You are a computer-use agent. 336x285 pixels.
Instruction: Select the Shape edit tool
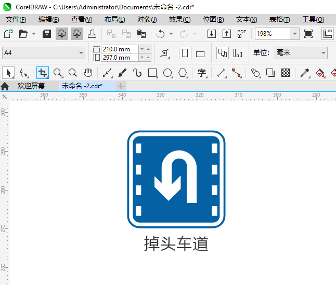click(24, 73)
